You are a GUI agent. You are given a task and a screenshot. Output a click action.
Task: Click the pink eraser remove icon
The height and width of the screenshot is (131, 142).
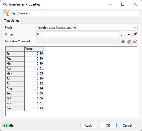(x=129, y=42)
